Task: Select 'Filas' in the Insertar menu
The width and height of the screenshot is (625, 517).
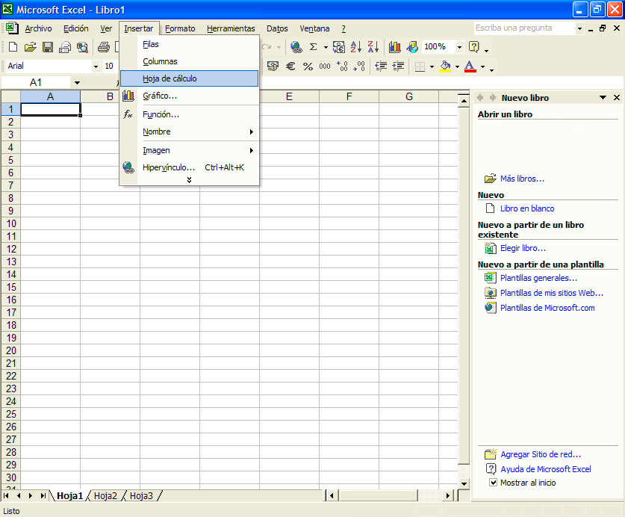Action: (190, 44)
